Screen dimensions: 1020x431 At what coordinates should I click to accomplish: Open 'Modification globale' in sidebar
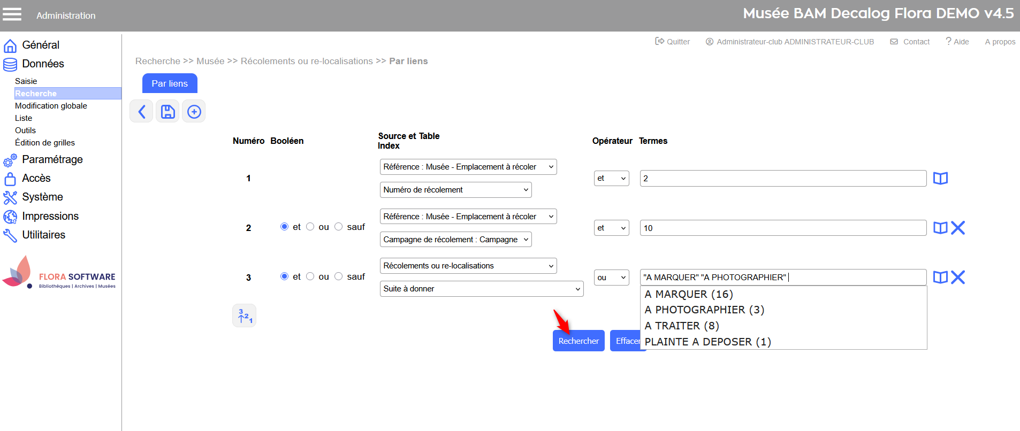point(51,106)
